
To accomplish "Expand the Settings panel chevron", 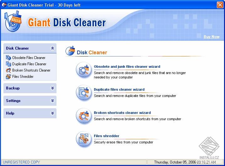I will (x=52, y=101).
